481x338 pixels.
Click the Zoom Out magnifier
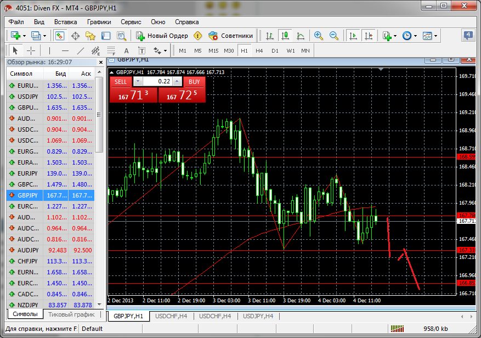334,36
